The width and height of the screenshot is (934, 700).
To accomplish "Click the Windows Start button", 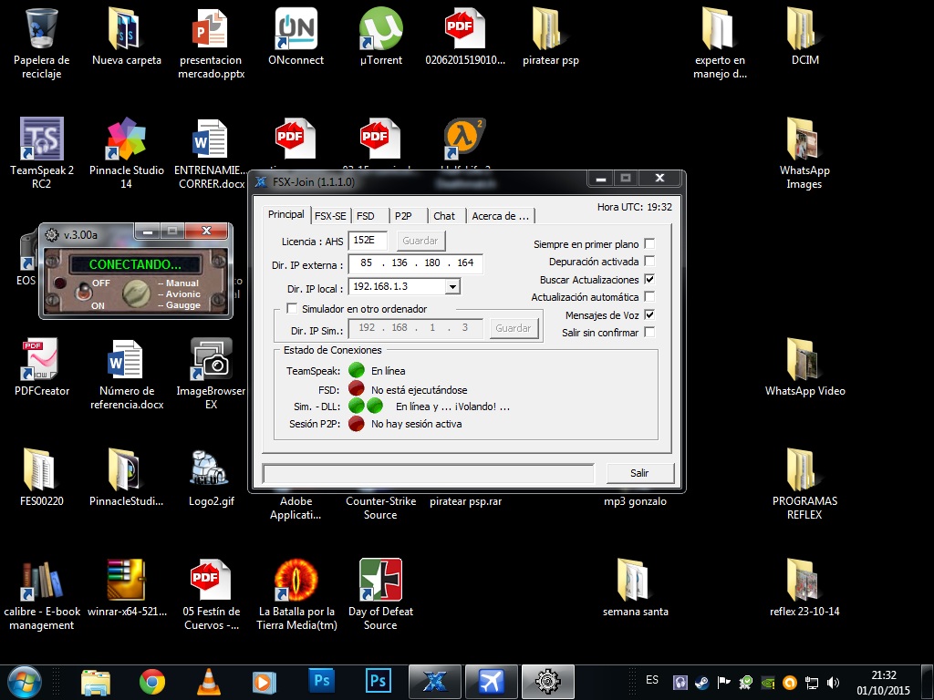I will (24, 681).
